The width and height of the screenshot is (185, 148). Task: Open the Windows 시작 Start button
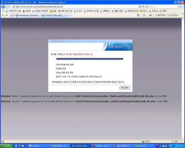7,146
